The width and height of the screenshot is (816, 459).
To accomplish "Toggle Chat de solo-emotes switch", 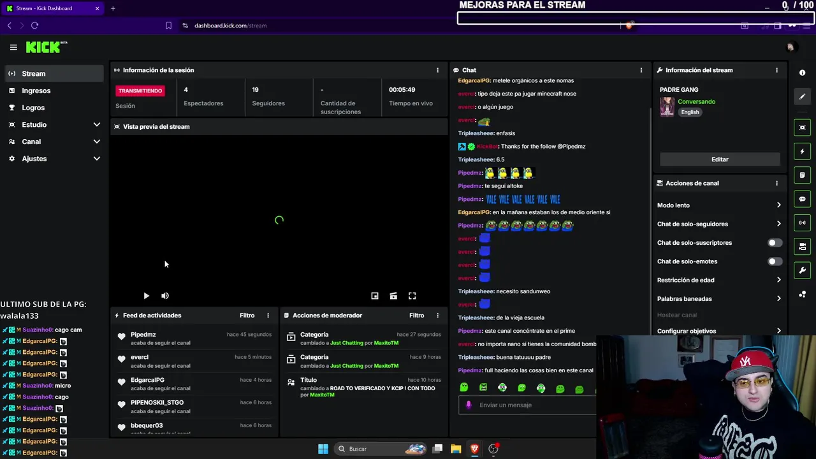I will 775,261.
